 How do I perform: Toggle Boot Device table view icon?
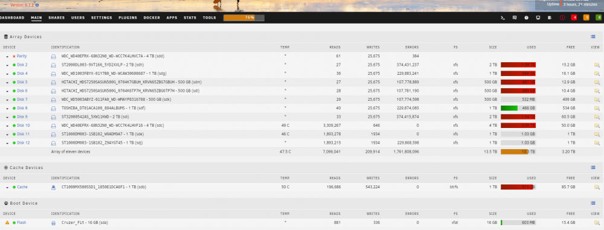(x=593, y=203)
